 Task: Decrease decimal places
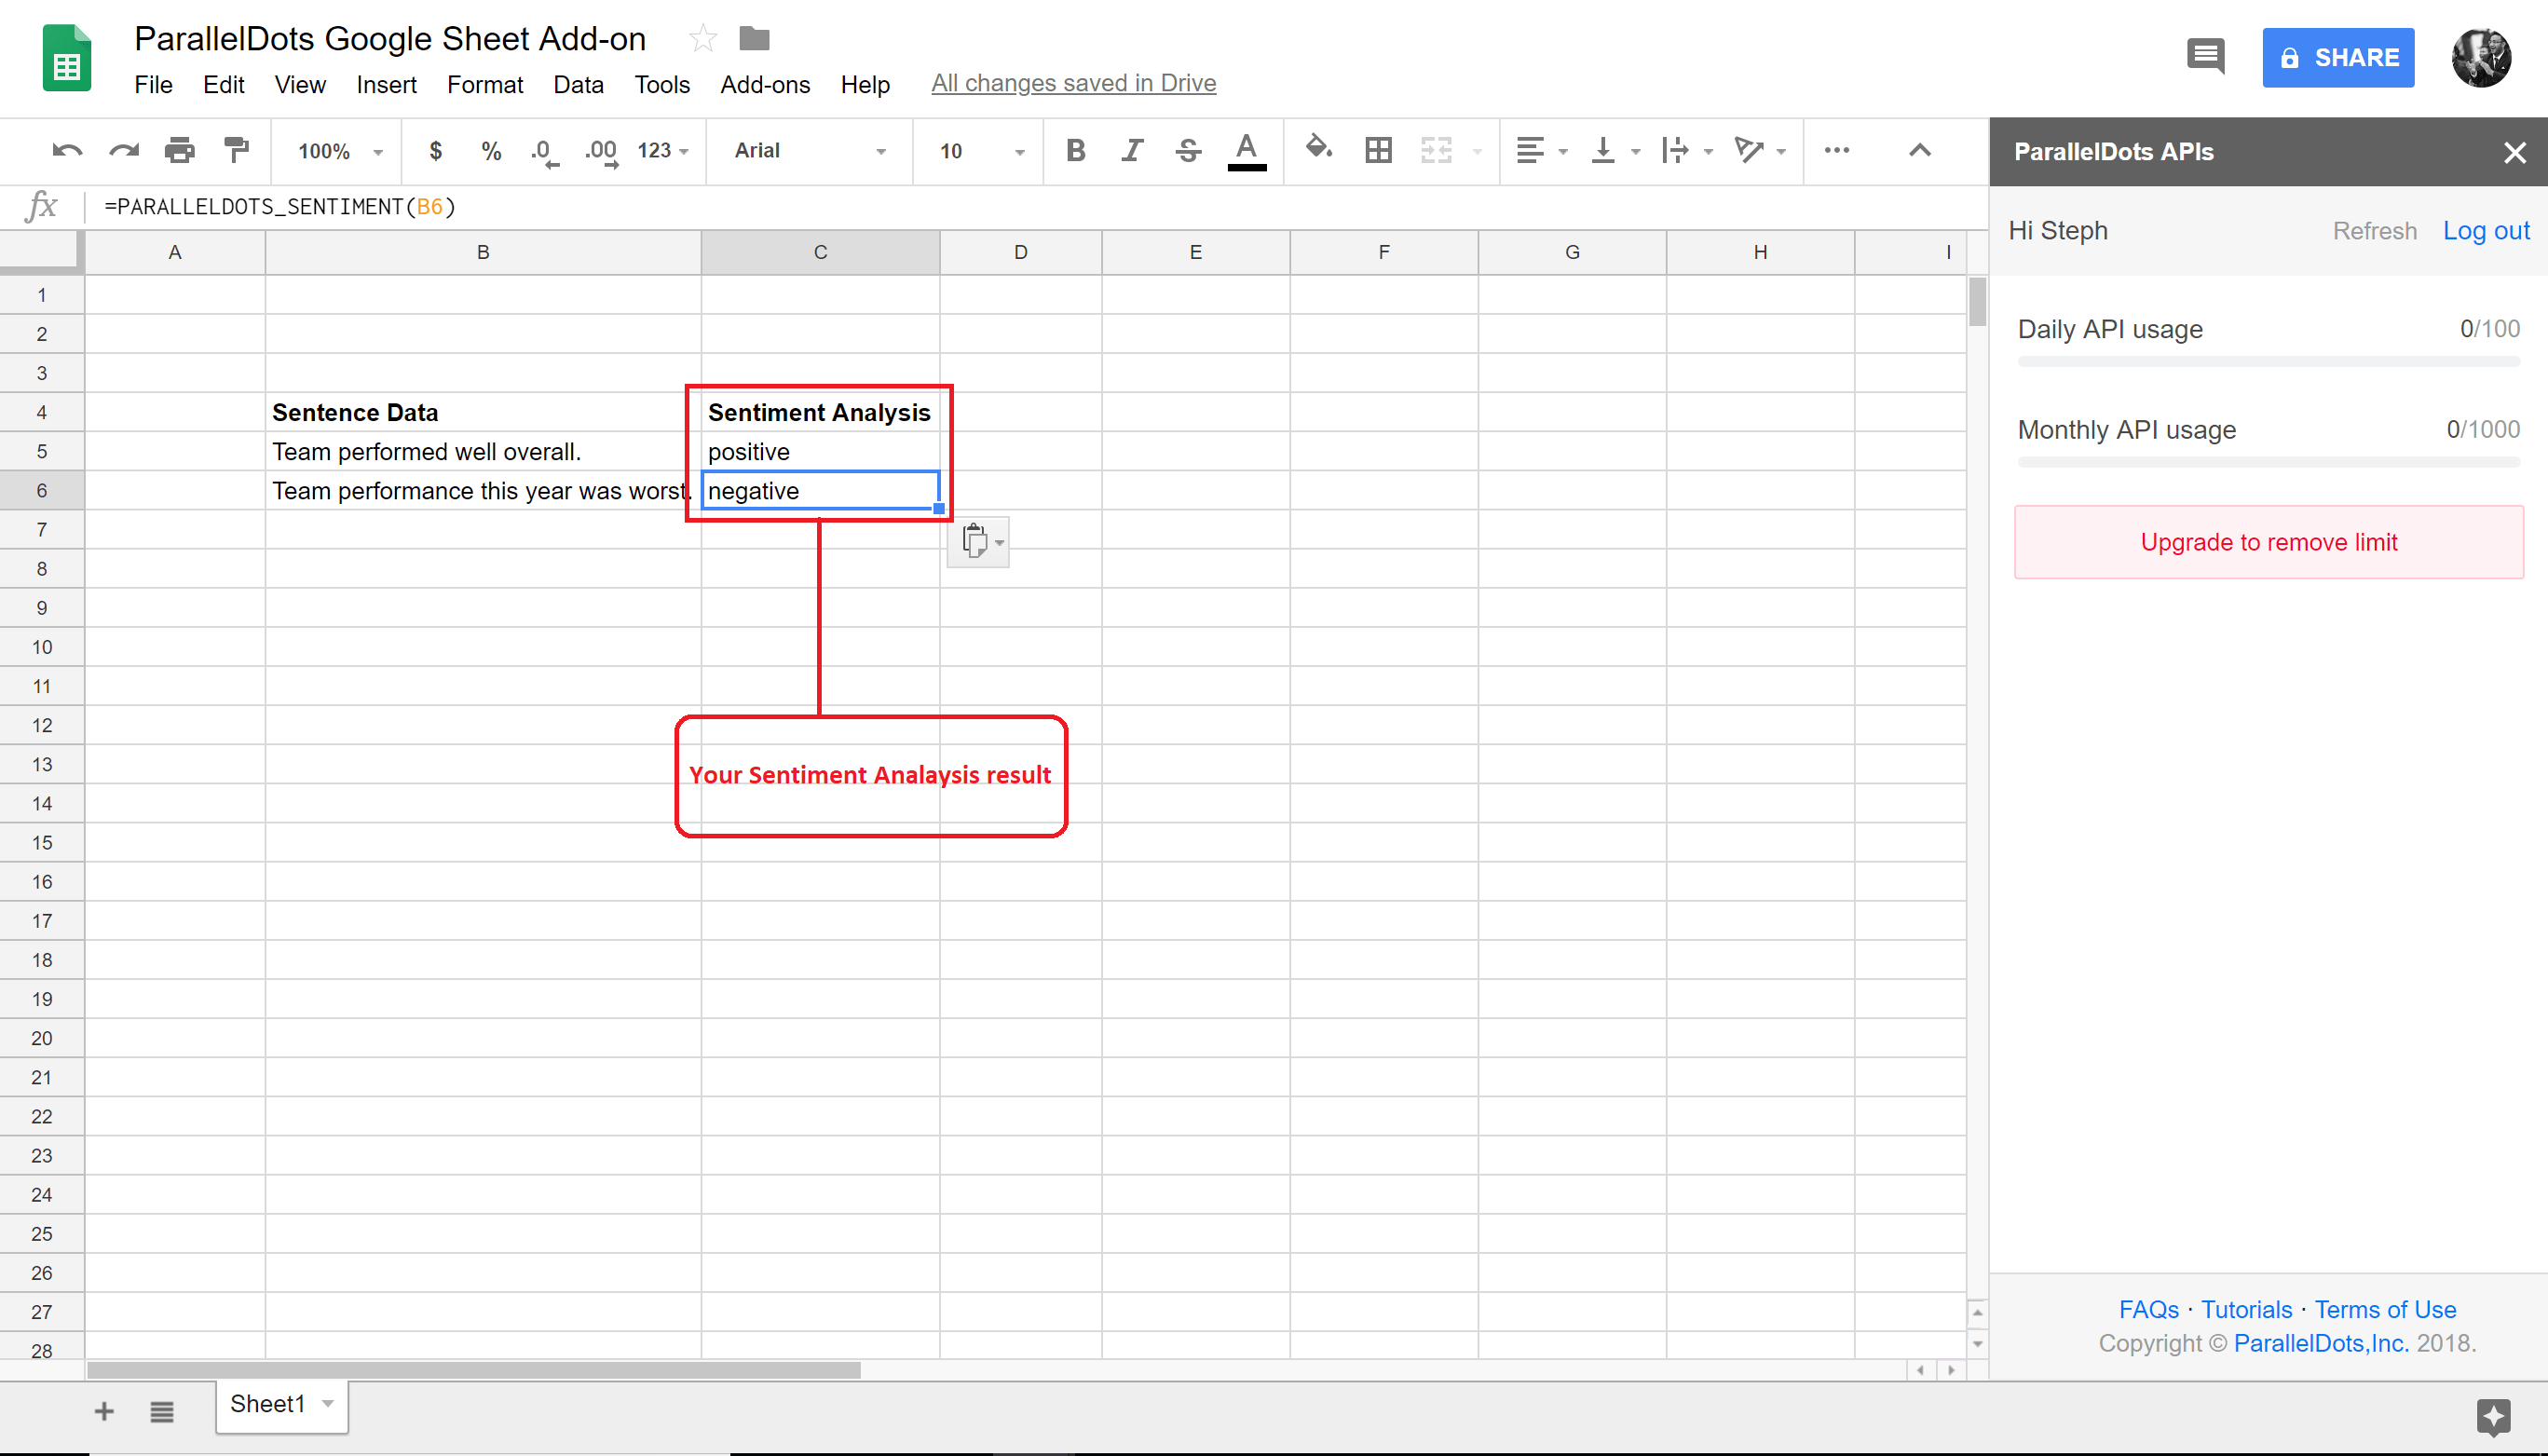(x=545, y=152)
